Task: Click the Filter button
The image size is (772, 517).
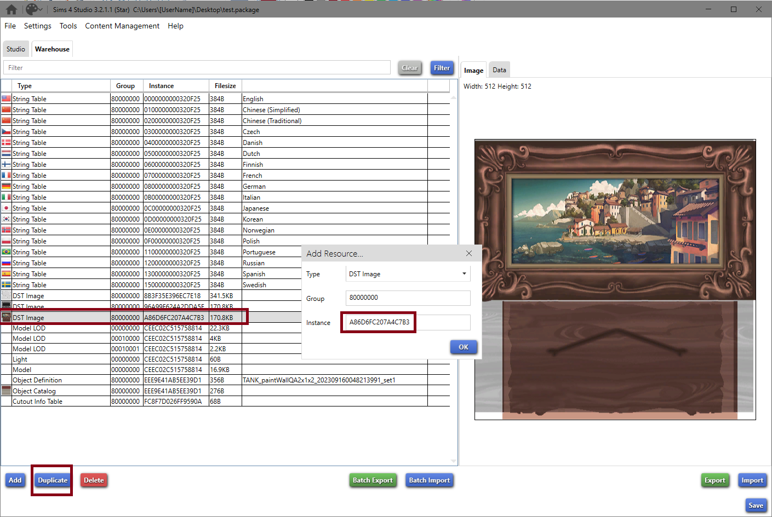Action: click(442, 68)
